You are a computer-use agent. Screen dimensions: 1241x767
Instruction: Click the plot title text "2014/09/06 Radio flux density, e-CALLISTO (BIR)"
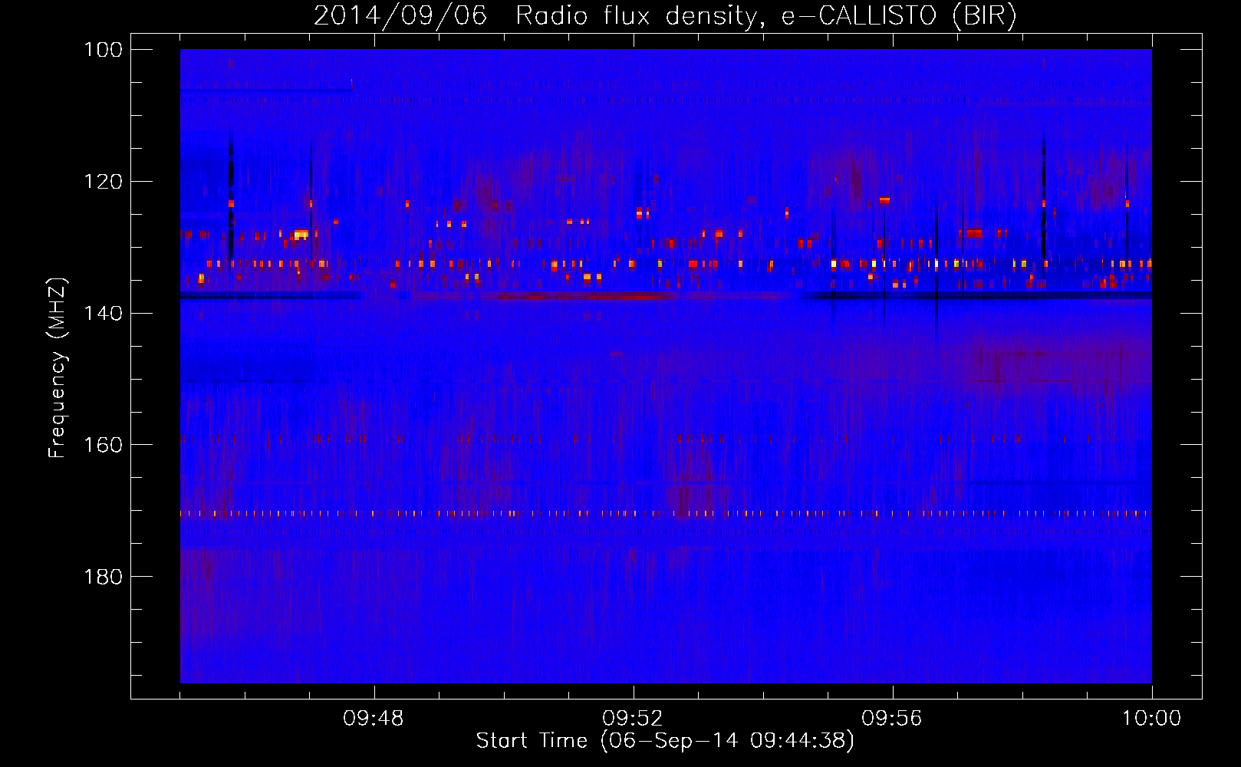(x=665, y=16)
